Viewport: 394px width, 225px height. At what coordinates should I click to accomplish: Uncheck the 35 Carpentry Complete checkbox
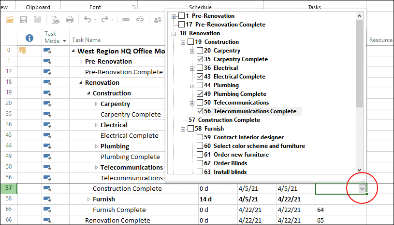point(200,59)
